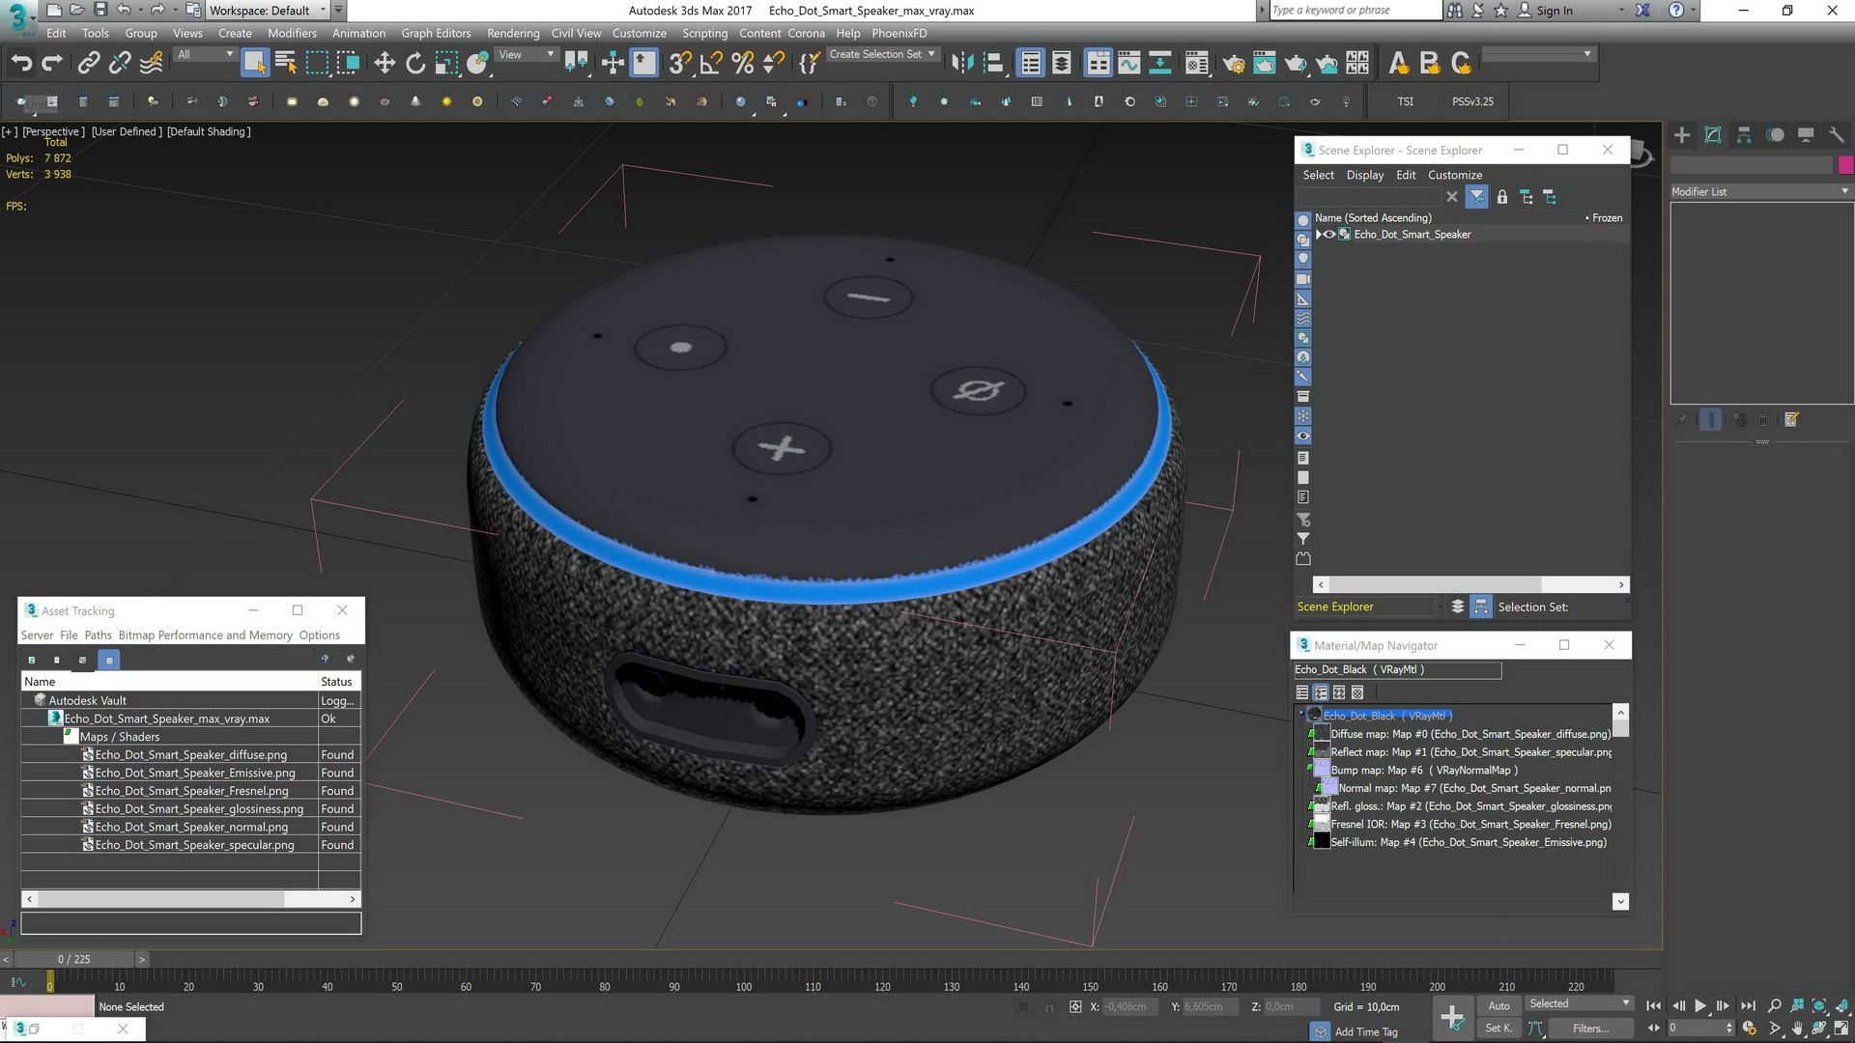
Task: Open the Utilities wrench panel tab
Action: [1837, 135]
